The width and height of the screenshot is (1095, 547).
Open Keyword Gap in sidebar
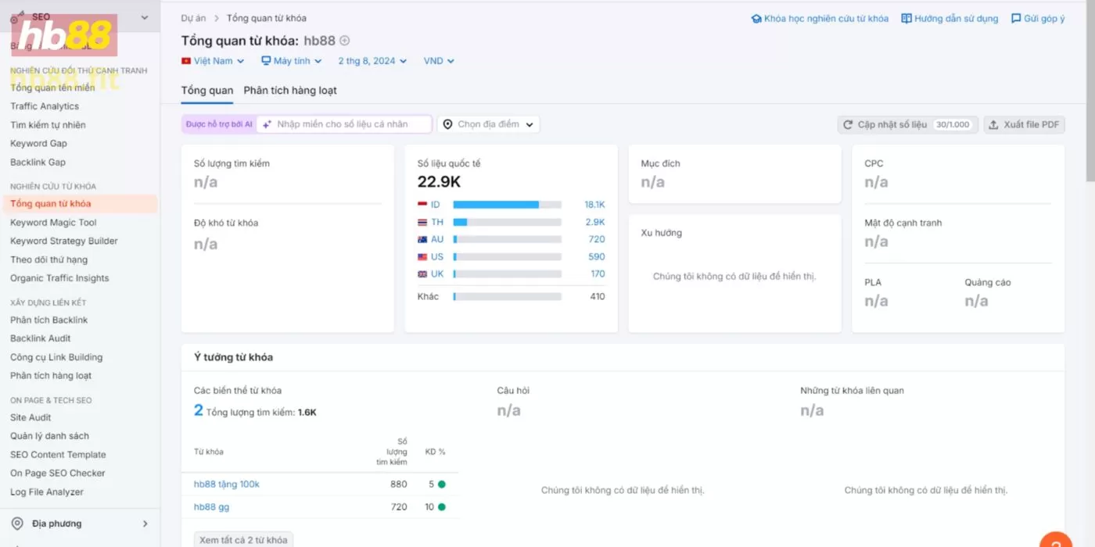pos(38,144)
